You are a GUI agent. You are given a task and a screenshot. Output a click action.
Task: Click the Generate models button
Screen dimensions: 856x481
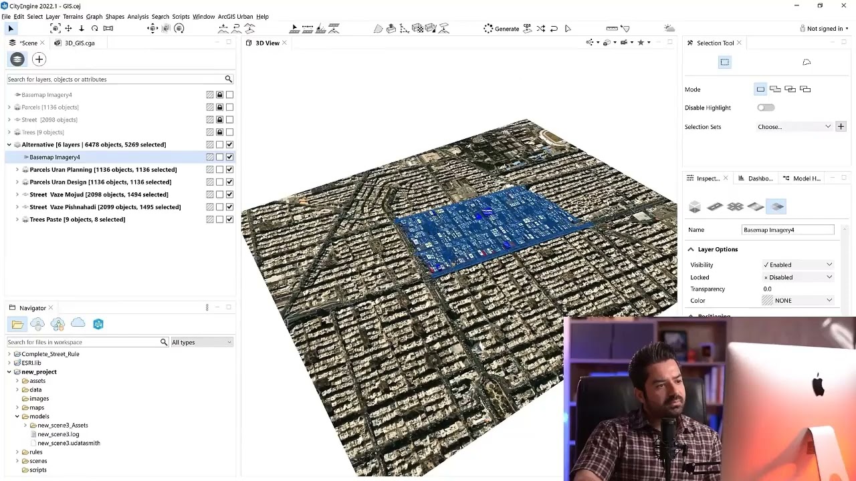click(x=502, y=29)
